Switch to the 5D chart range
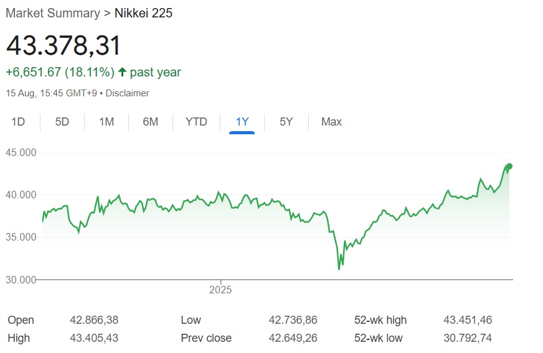Screen dimensions: 543x353 (62, 122)
